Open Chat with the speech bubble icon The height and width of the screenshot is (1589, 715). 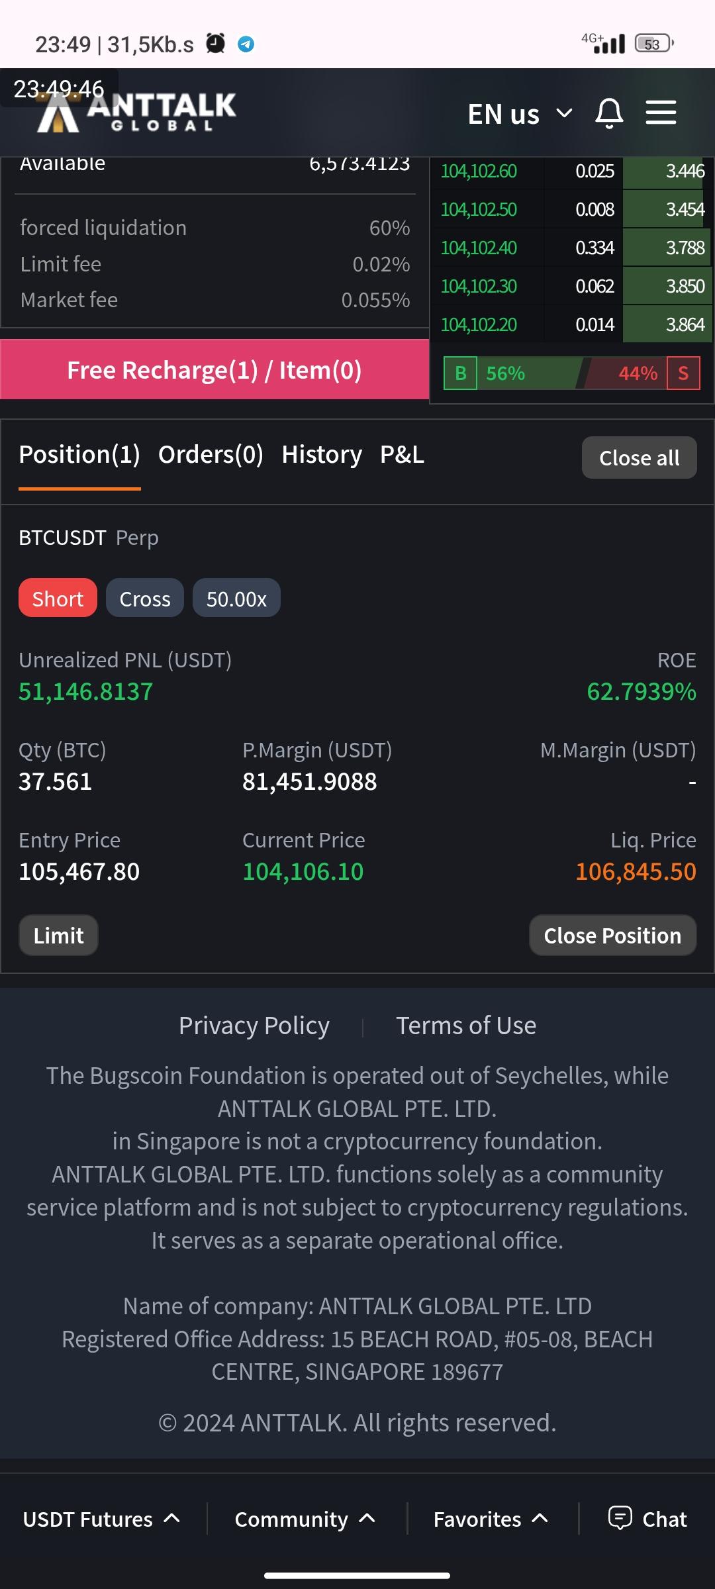click(647, 1518)
